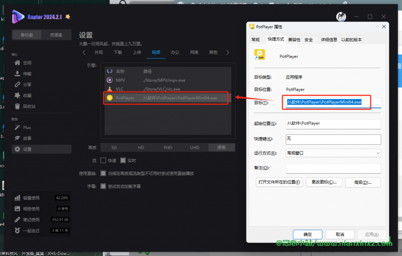Select the MPV row path ./Store/MPV/mpv.exe

[x=164, y=80]
